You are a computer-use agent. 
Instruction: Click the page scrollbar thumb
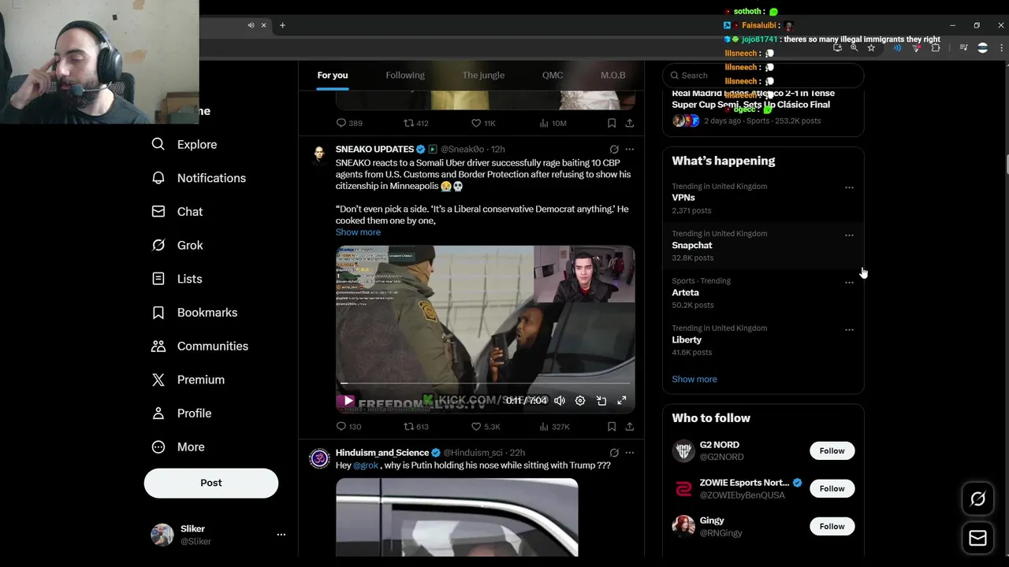[x=1006, y=165]
